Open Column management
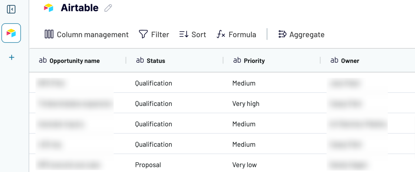The image size is (415, 172). (86, 35)
